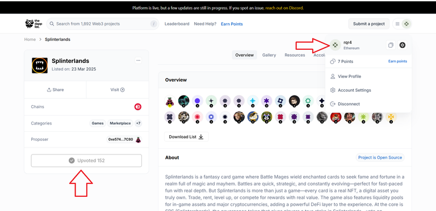The image size is (436, 211).
Task: Open the Leaderboard page
Action: [x=177, y=24]
